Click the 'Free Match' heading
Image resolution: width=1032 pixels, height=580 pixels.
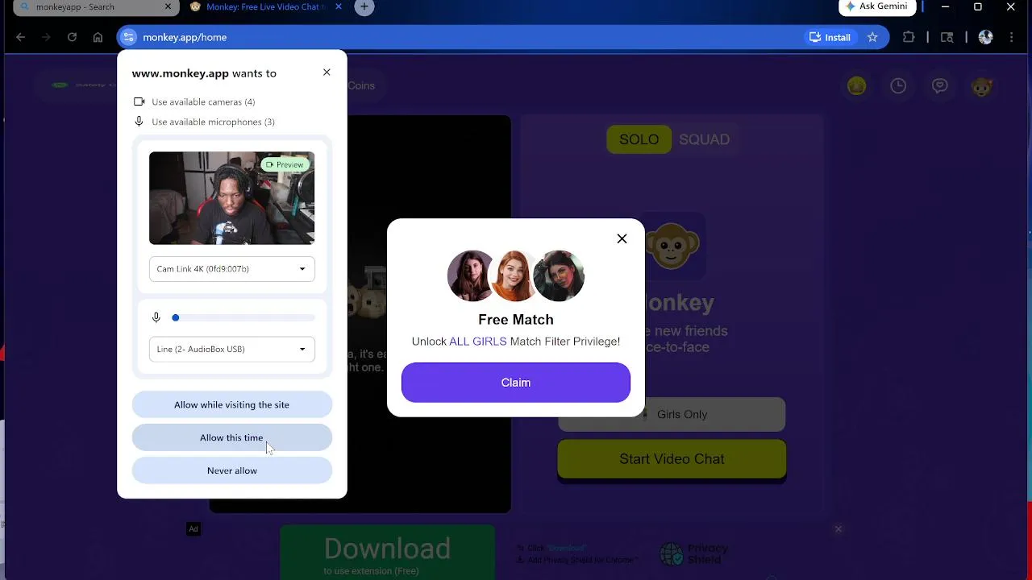click(516, 320)
